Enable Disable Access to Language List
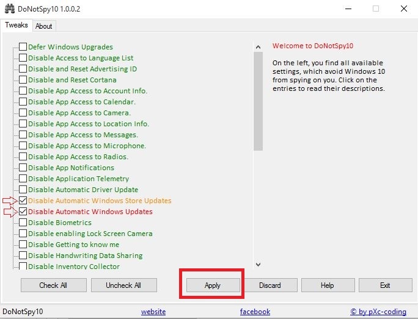Screen dimensions: 418x319 point(23,58)
